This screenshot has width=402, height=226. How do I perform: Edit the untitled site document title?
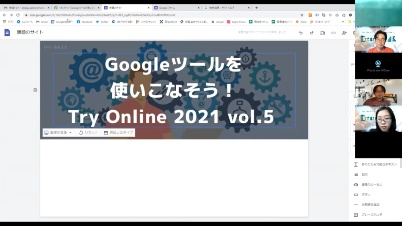pos(30,32)
